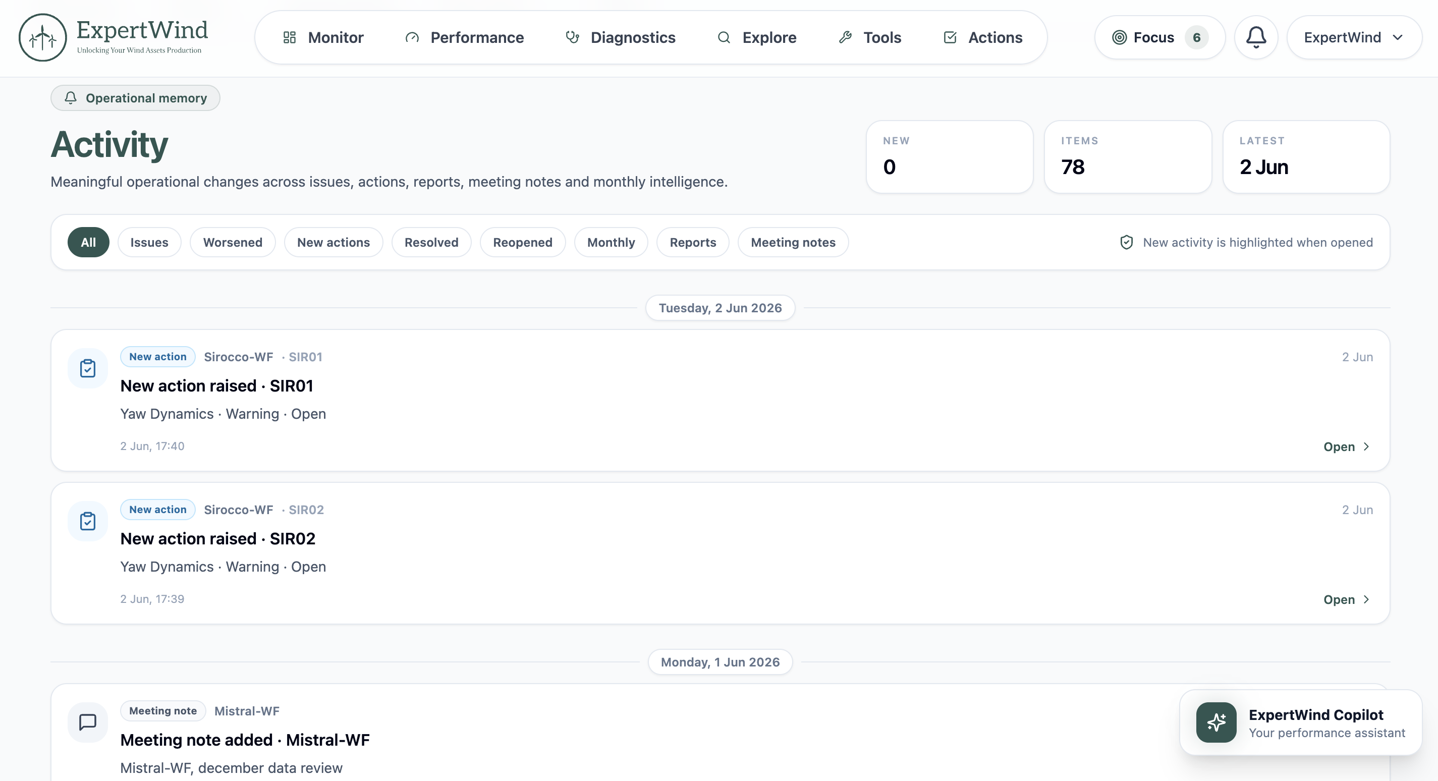This screenshot has width=1438, height=781.
Task: Filter activity by Monthly
Action: (x=611, y=242)
